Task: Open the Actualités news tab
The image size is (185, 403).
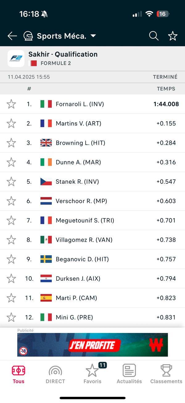Action: (129, 374)
